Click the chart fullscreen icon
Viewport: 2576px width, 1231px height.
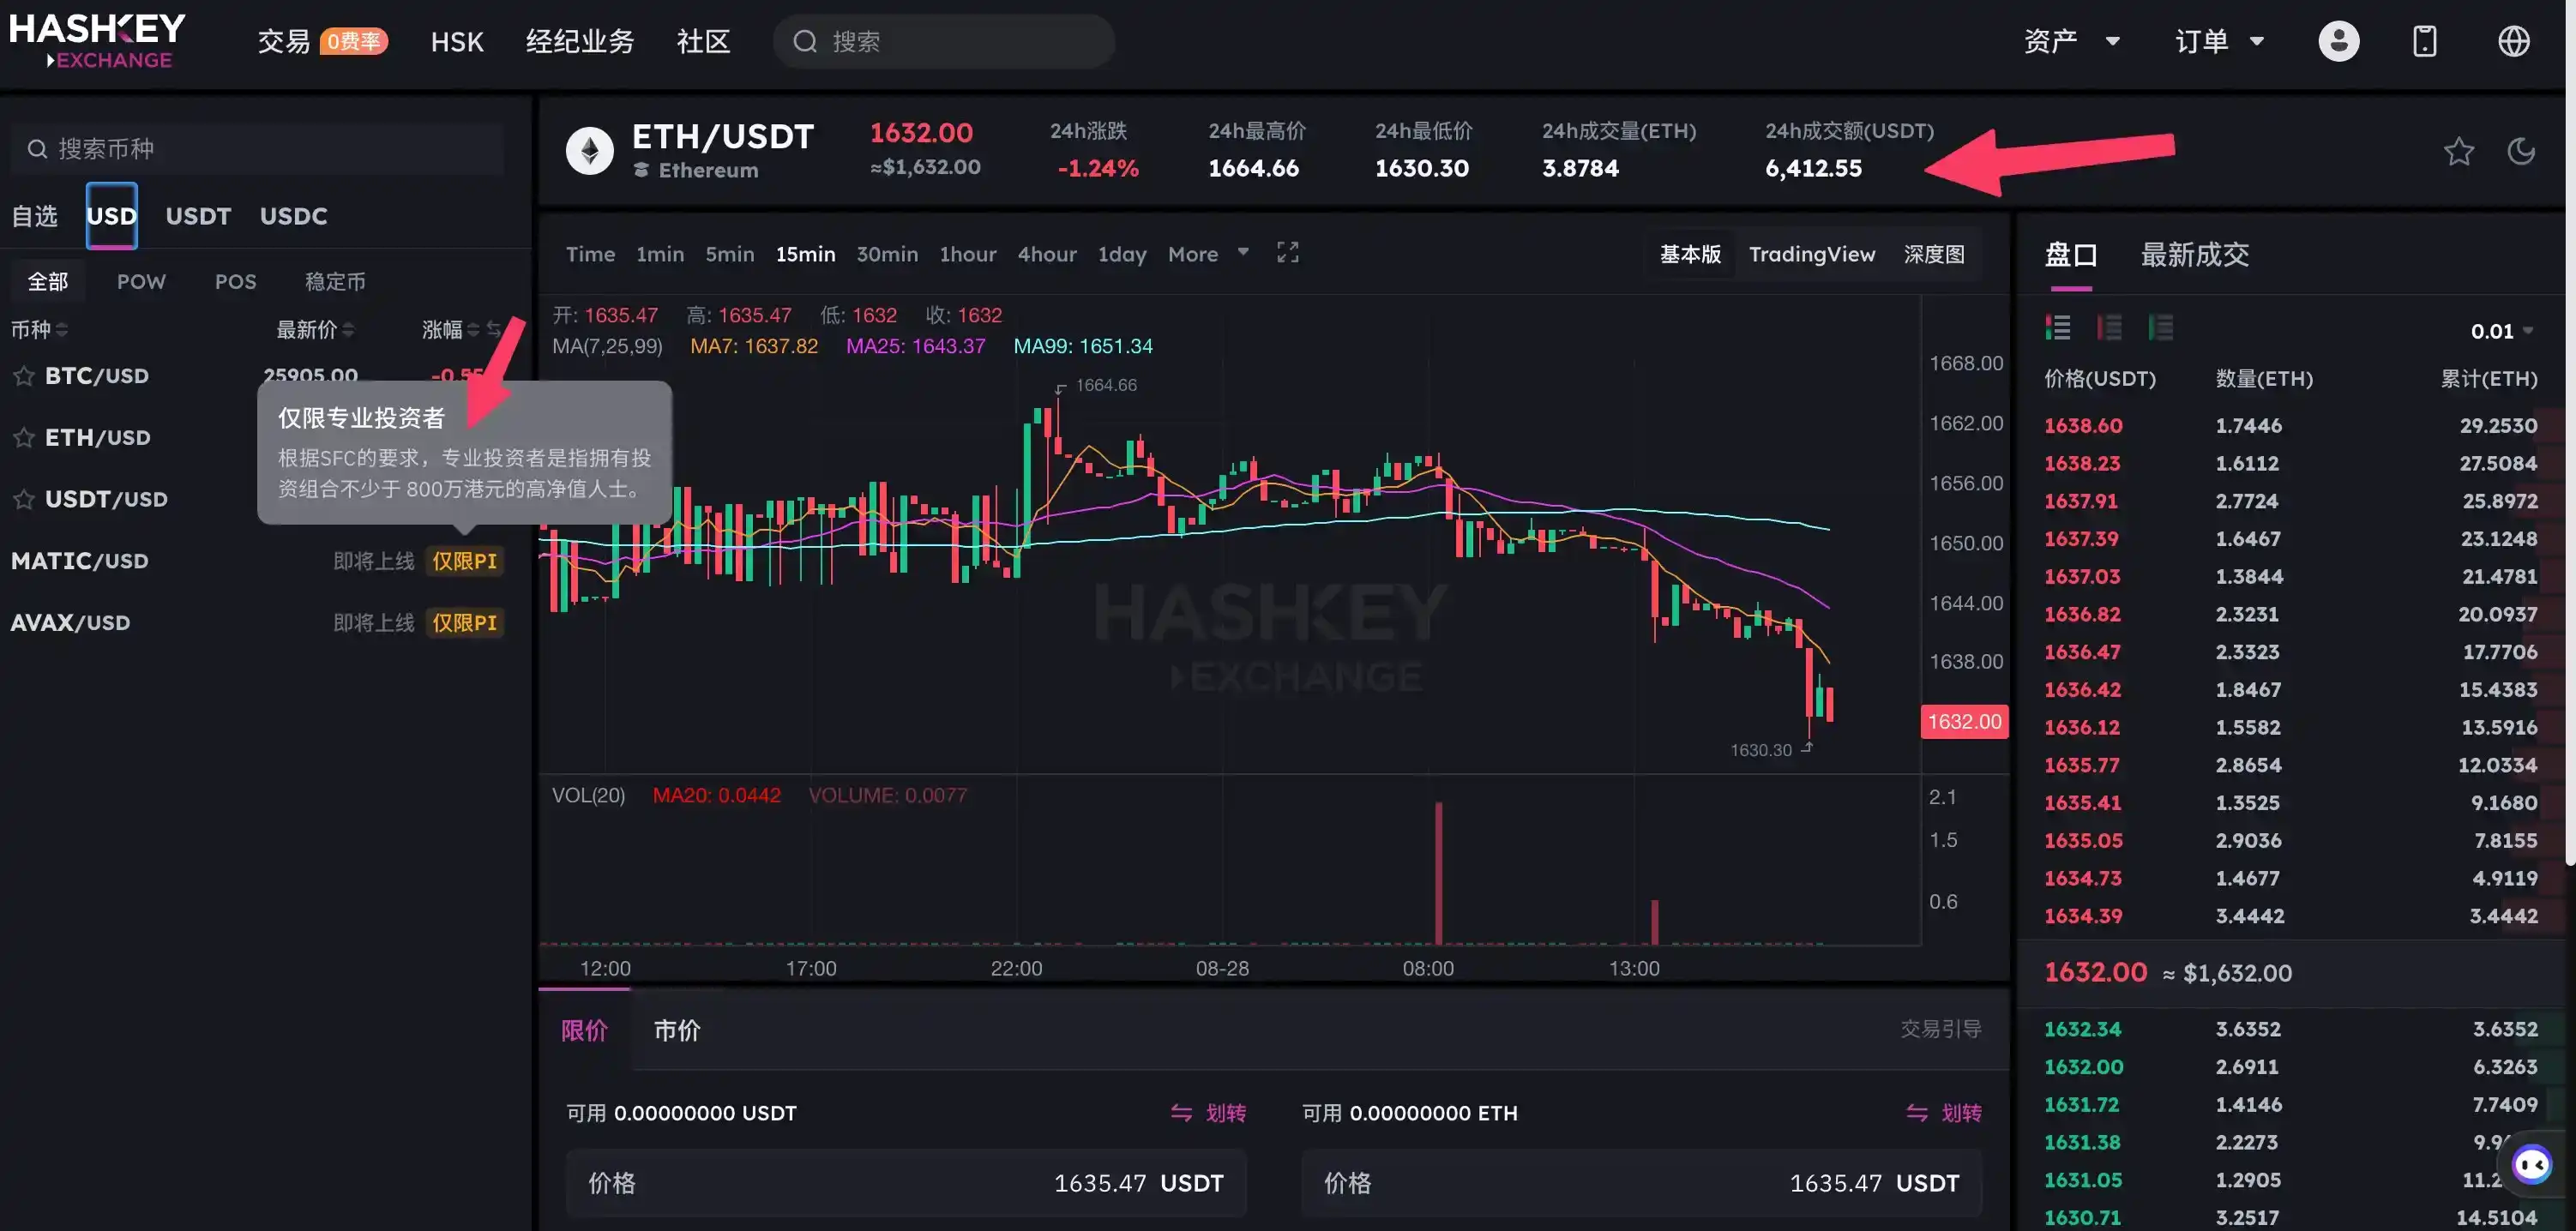1287,253
